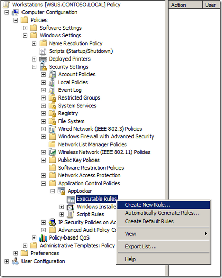Select the Windows Settings label
Image resolution: width=222 pixels, height=278 pixels.
point(60,35)
